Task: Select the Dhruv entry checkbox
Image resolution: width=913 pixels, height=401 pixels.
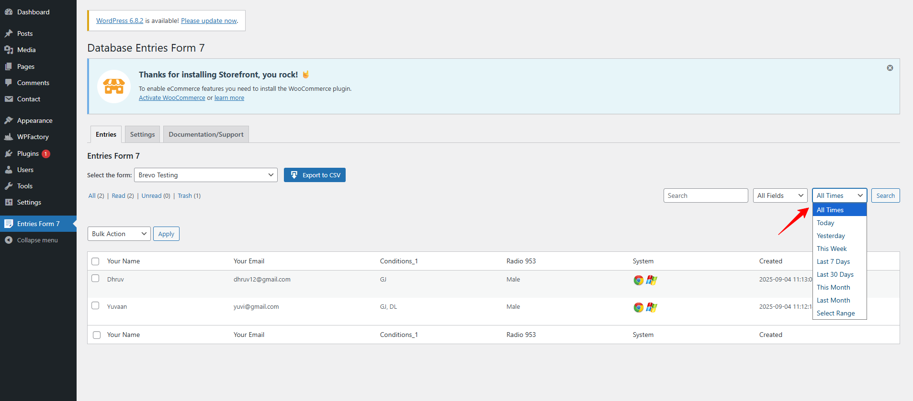Action: pyautogui.click(x=95, y=278)
